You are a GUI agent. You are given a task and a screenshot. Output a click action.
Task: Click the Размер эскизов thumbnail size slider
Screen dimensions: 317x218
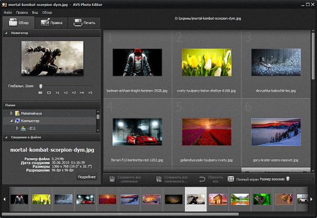(288, 179)
